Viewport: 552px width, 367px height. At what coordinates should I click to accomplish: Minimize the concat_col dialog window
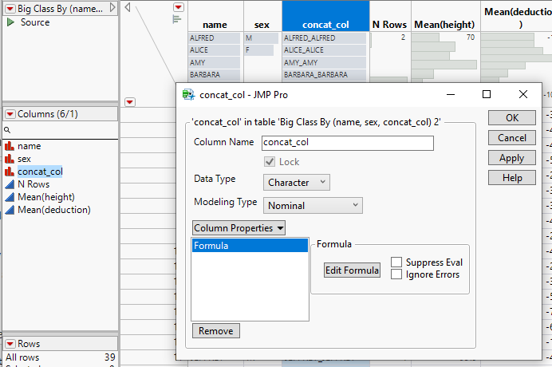point(451,94)
